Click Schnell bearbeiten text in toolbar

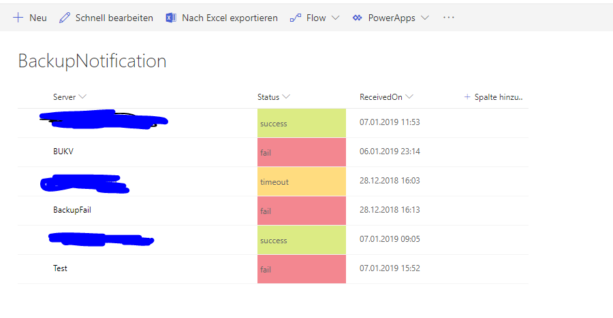tap(114, 18)
